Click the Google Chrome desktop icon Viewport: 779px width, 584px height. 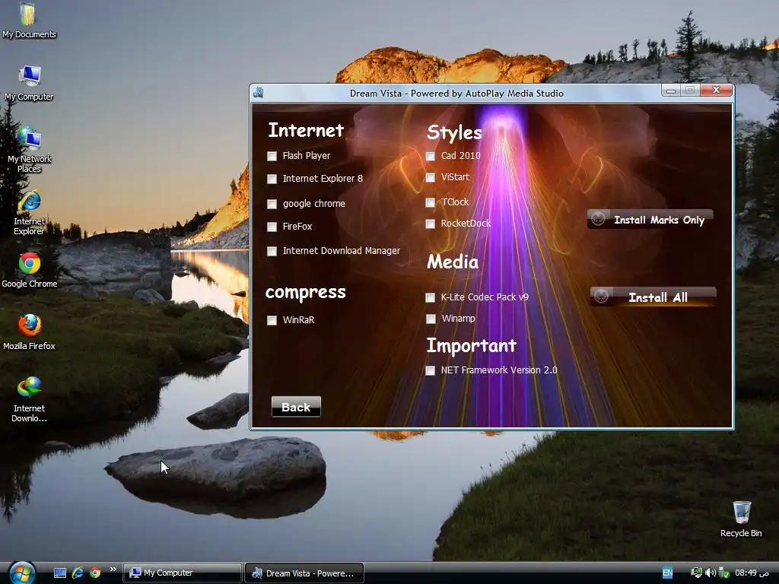[x=30, y=270]
